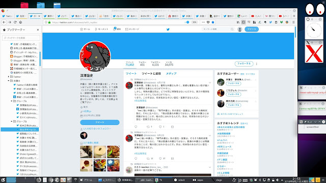Click the Twitter bird logo in the page header

(x=168, y=29)
